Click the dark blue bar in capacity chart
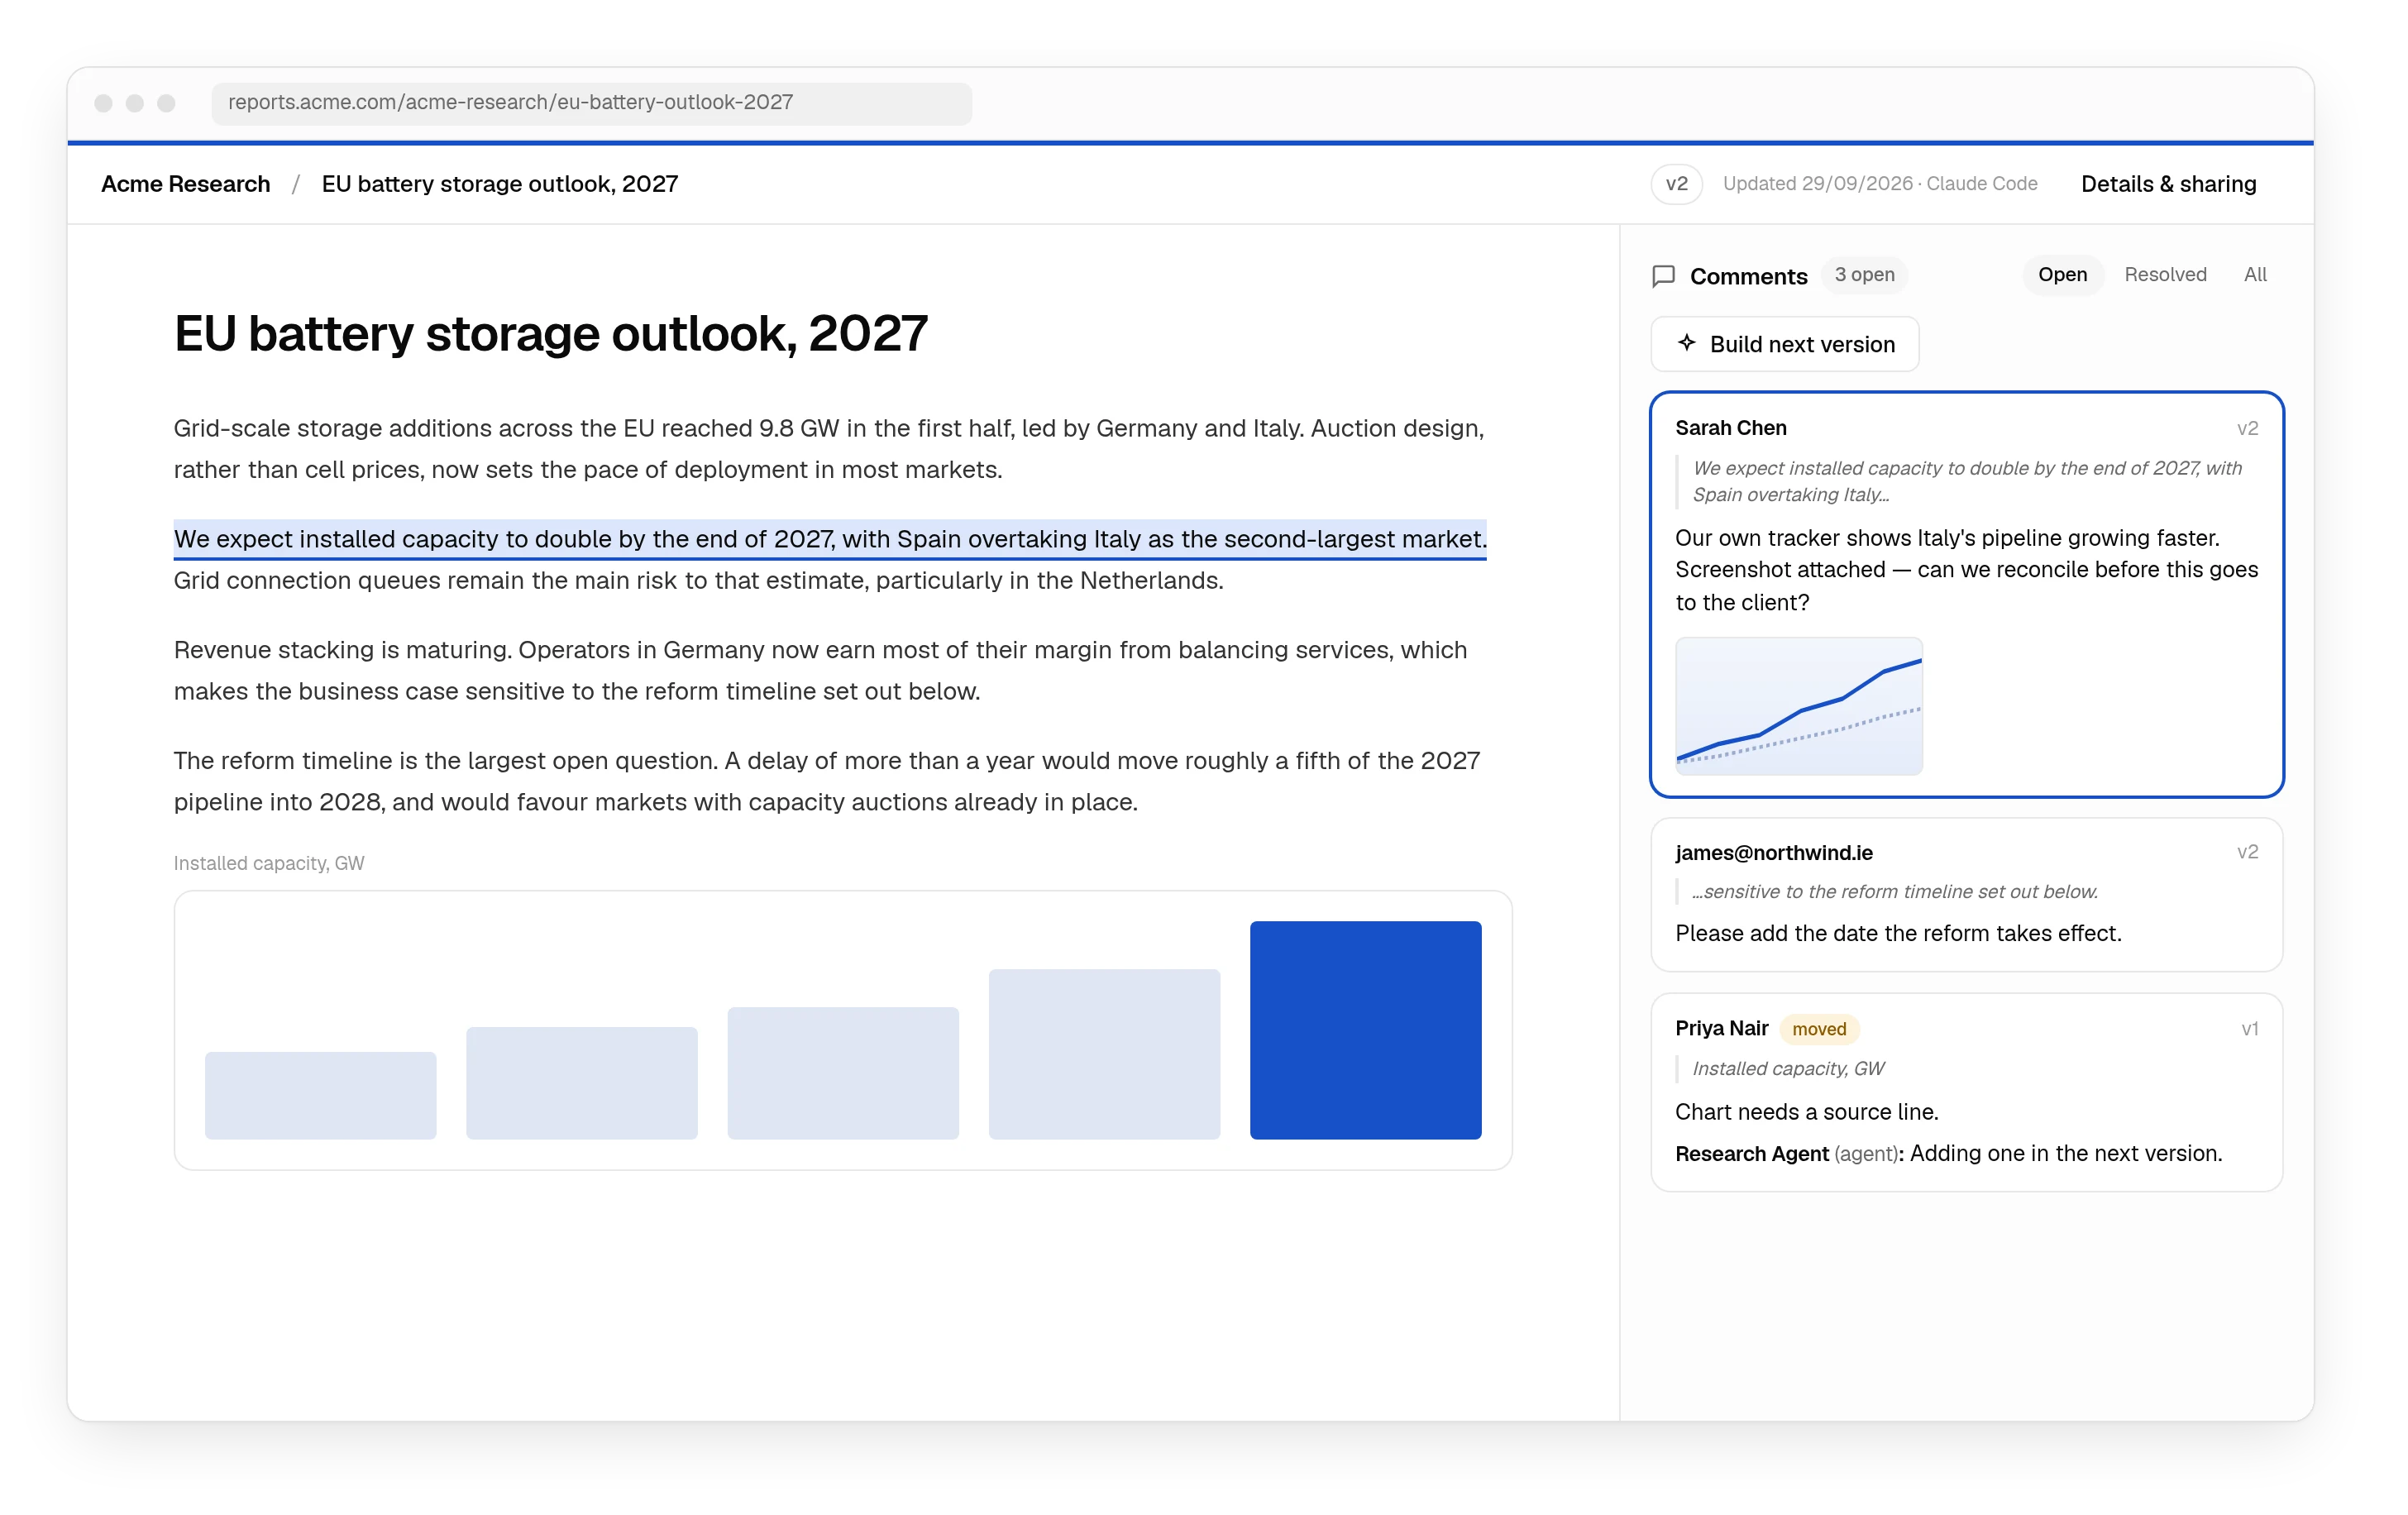The height and width of the screenshot is (1515, 2408). click(1365, 1029)
